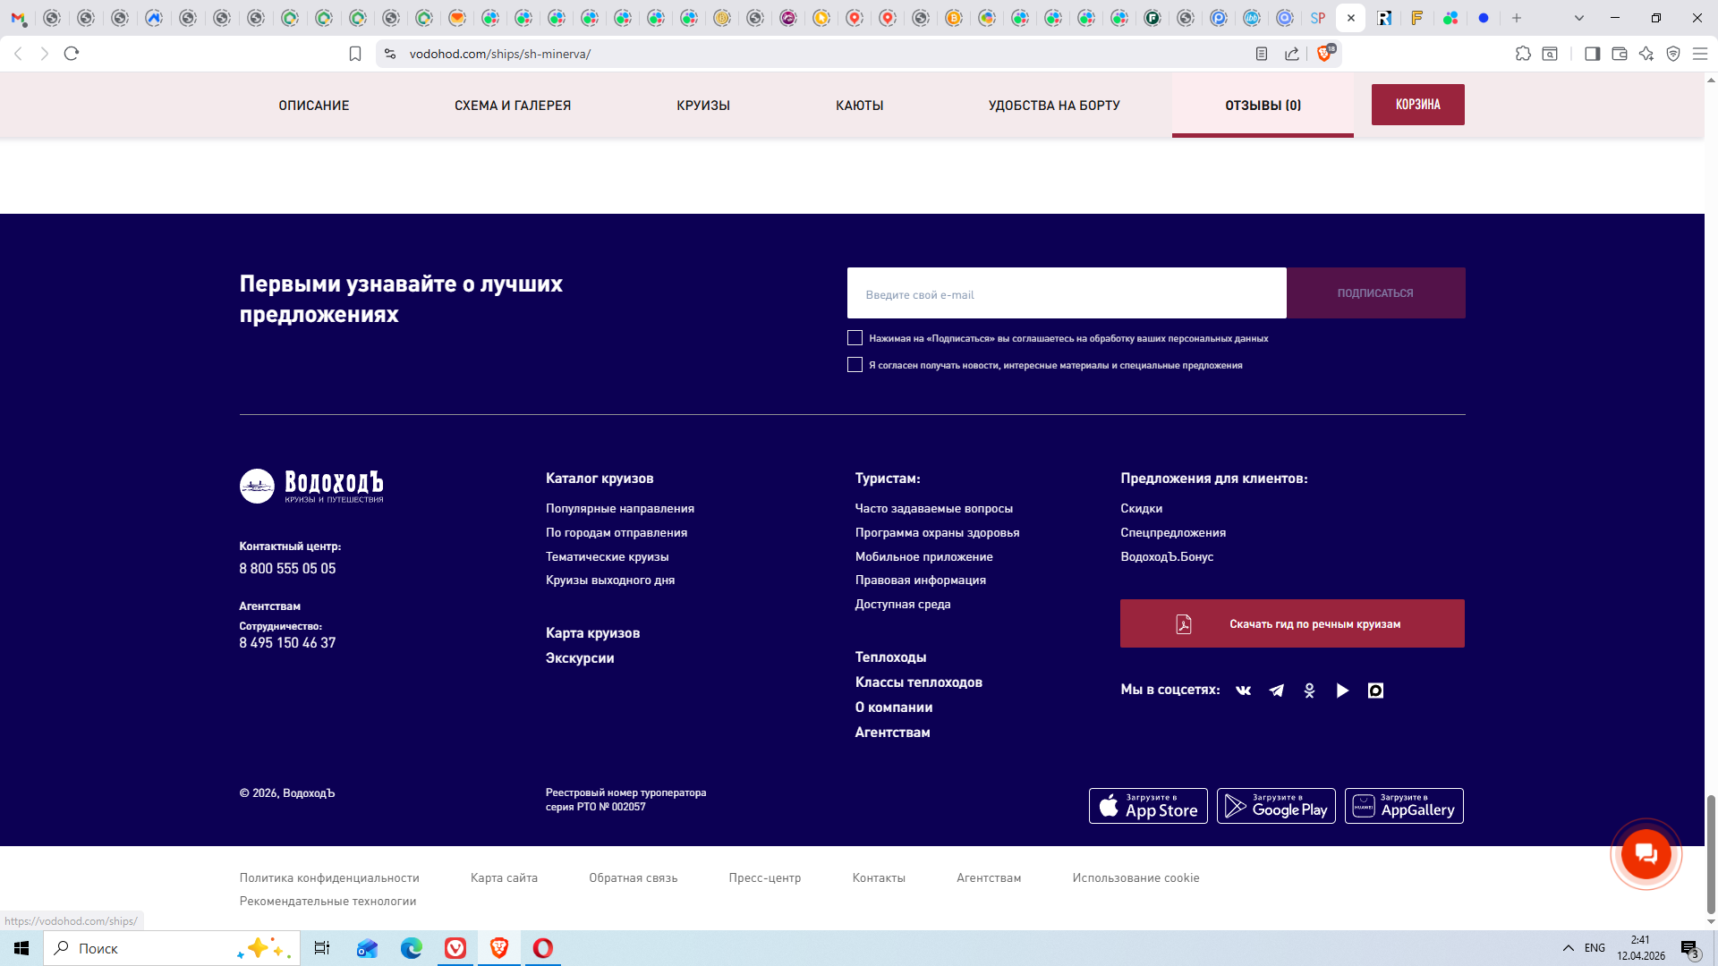Toggle the browser sidebar panel
Viewport: 1718px width, 966px height.
point(1592,54)
